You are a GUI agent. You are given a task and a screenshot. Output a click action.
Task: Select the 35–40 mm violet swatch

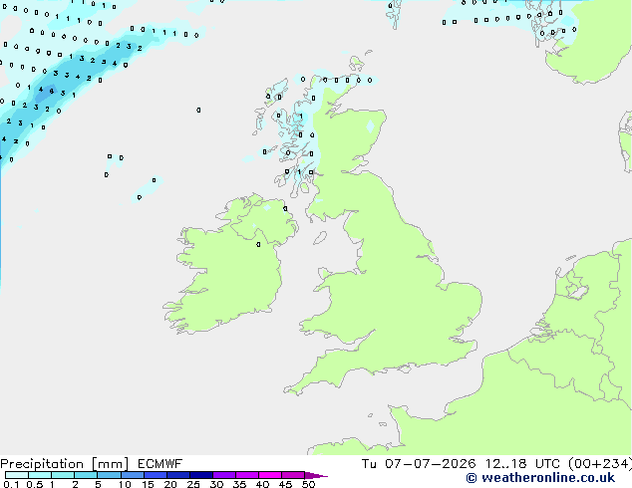tap(247, 475)
